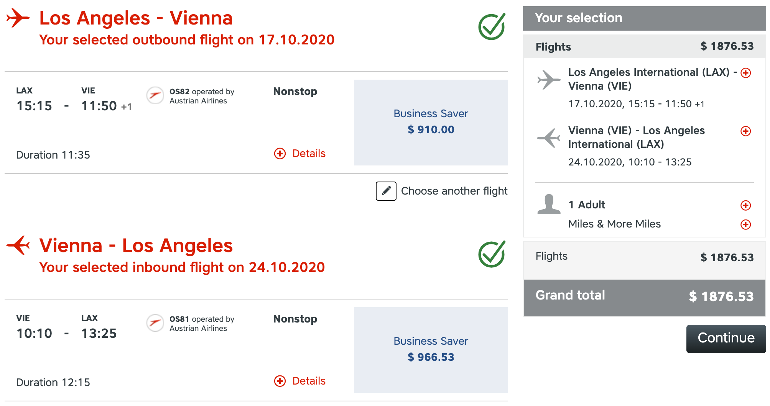Click Austrian Airlines logo for OS81
770x406 pixels.
(155, 323)
